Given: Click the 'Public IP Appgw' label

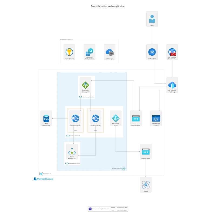Looking at the screenshot, I should pos(136,125).
